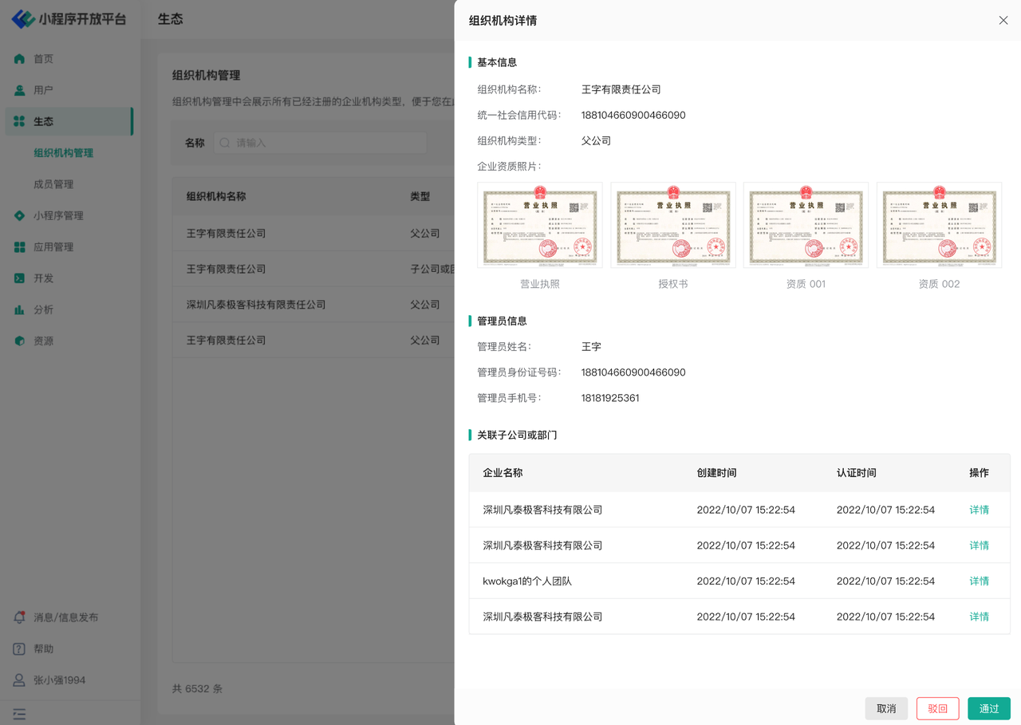Viewport: 1021px width, 725px height.
Task: Click the Help (帮助) question mark icon
Action: [20, 649]
